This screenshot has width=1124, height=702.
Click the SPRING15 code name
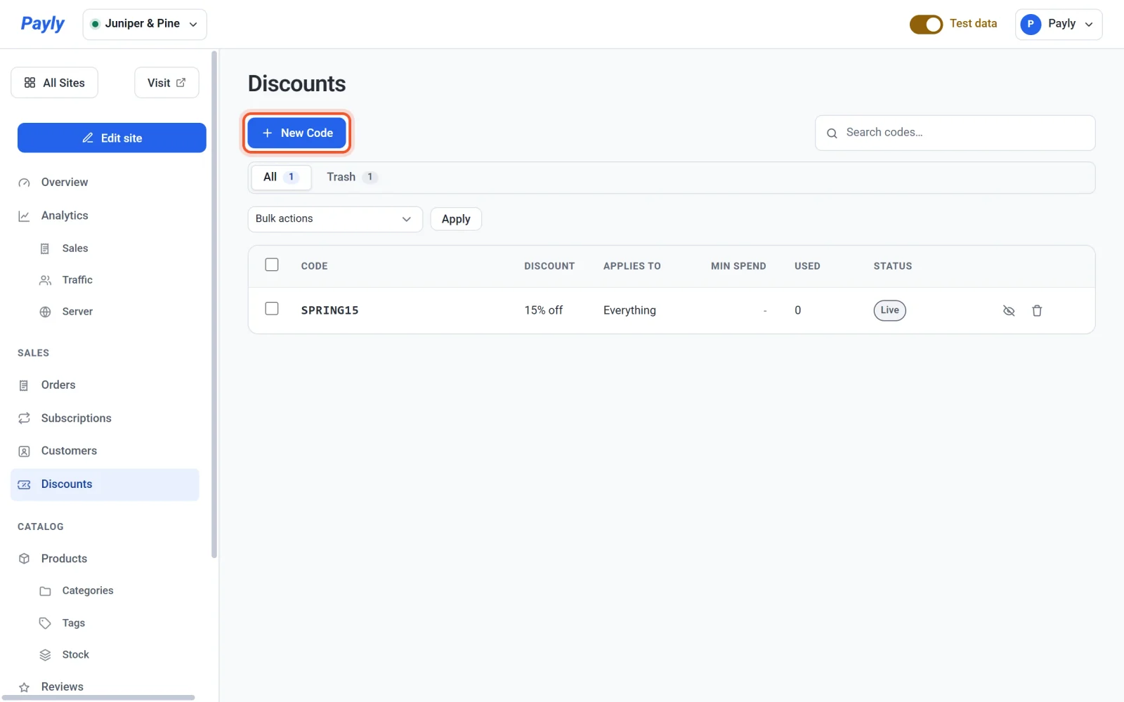pos(329,310)
